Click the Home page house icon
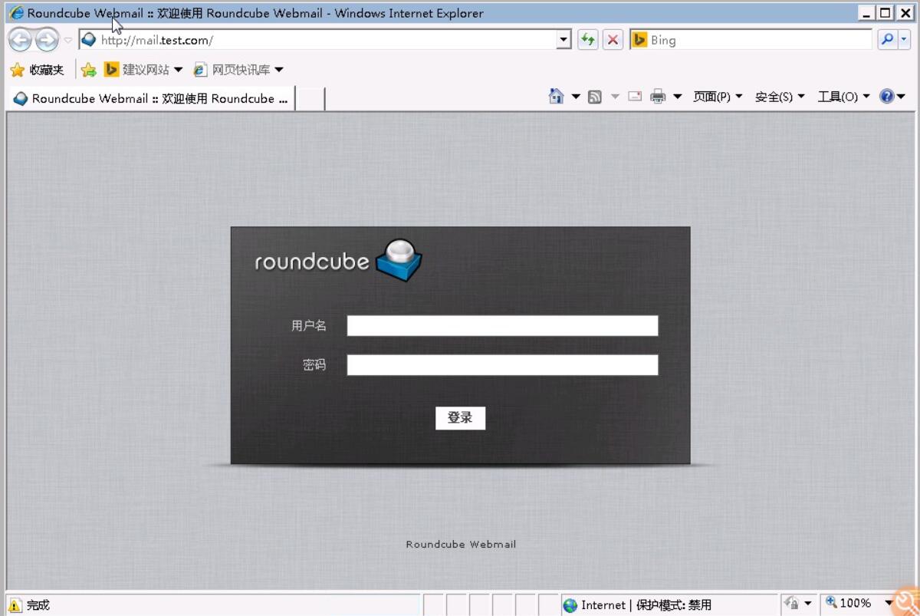 tap(557, 96)
